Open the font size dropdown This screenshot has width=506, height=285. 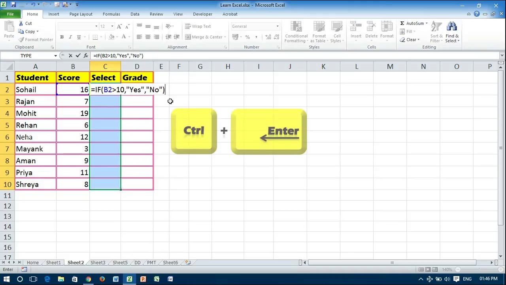click(x=112, y=27)
